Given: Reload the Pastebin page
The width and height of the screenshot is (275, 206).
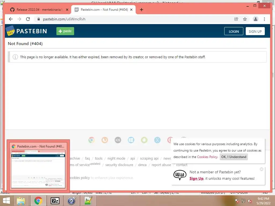Looking at the screenshot, I should [x=28, y=19].
